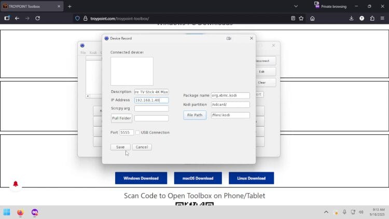Click the Package name text field

point(230,95)
